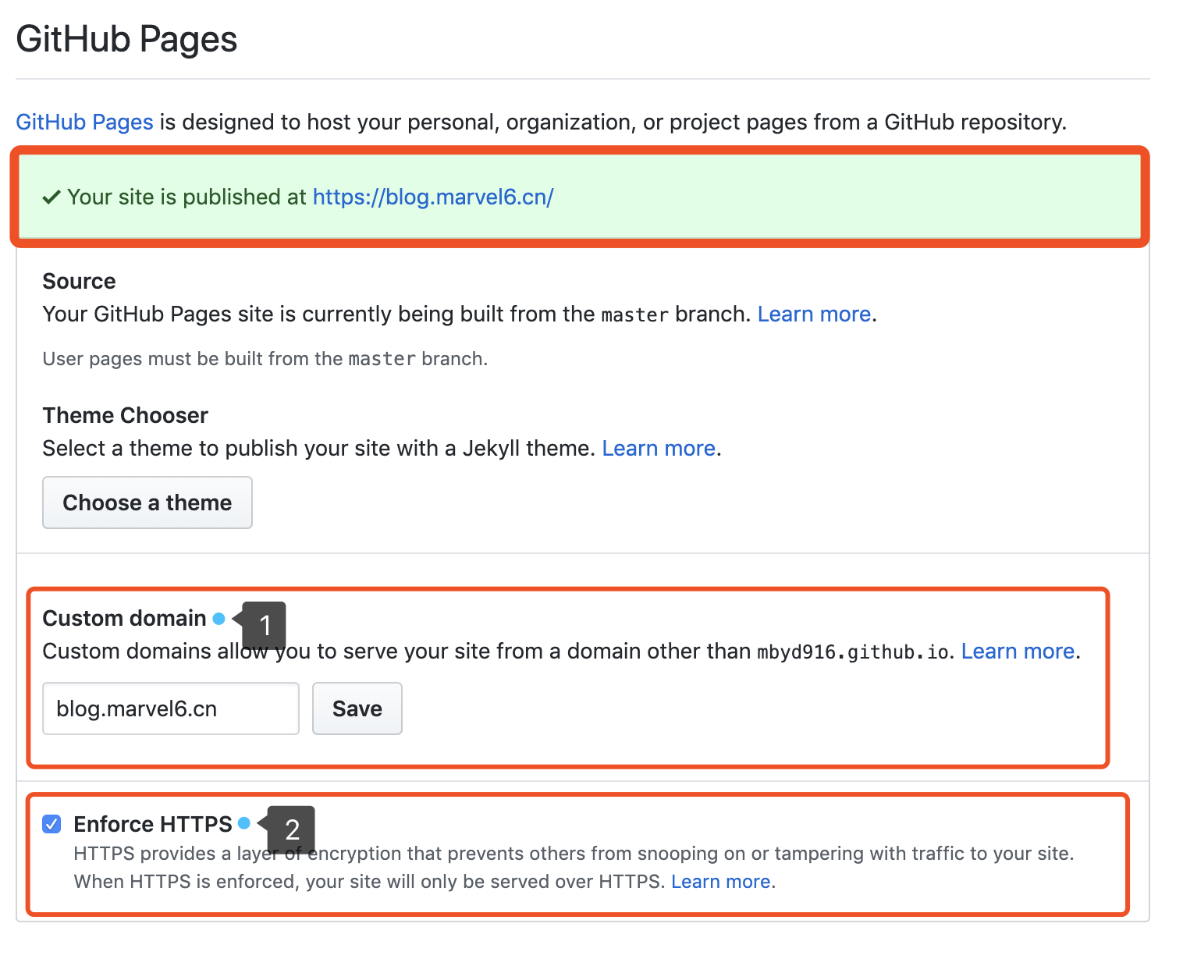This screenshot has width=1183, height=966.
Task: Focus the custom domain input field
Action: pyautogui.click(x=171, y=709)
